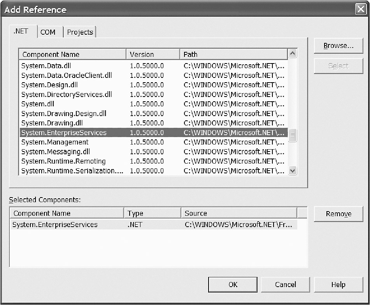This screenshot has height=305, width=370.
Task: Open the Projects tab
Action: coord(80,32)
